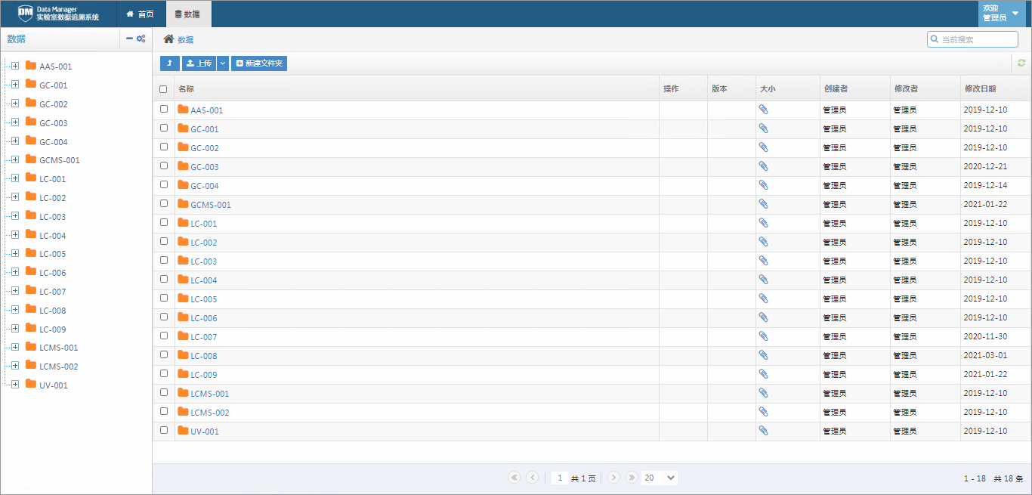
Task: Click the go up one level button
Action: 169,63
